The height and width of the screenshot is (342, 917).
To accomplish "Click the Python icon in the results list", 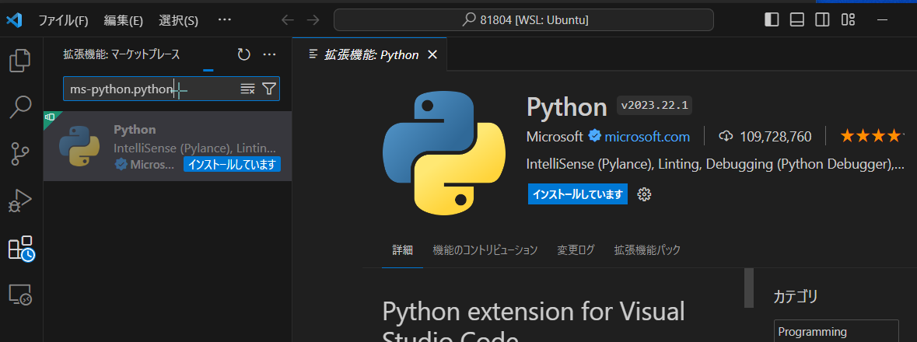I will click(x=79, y=146).
